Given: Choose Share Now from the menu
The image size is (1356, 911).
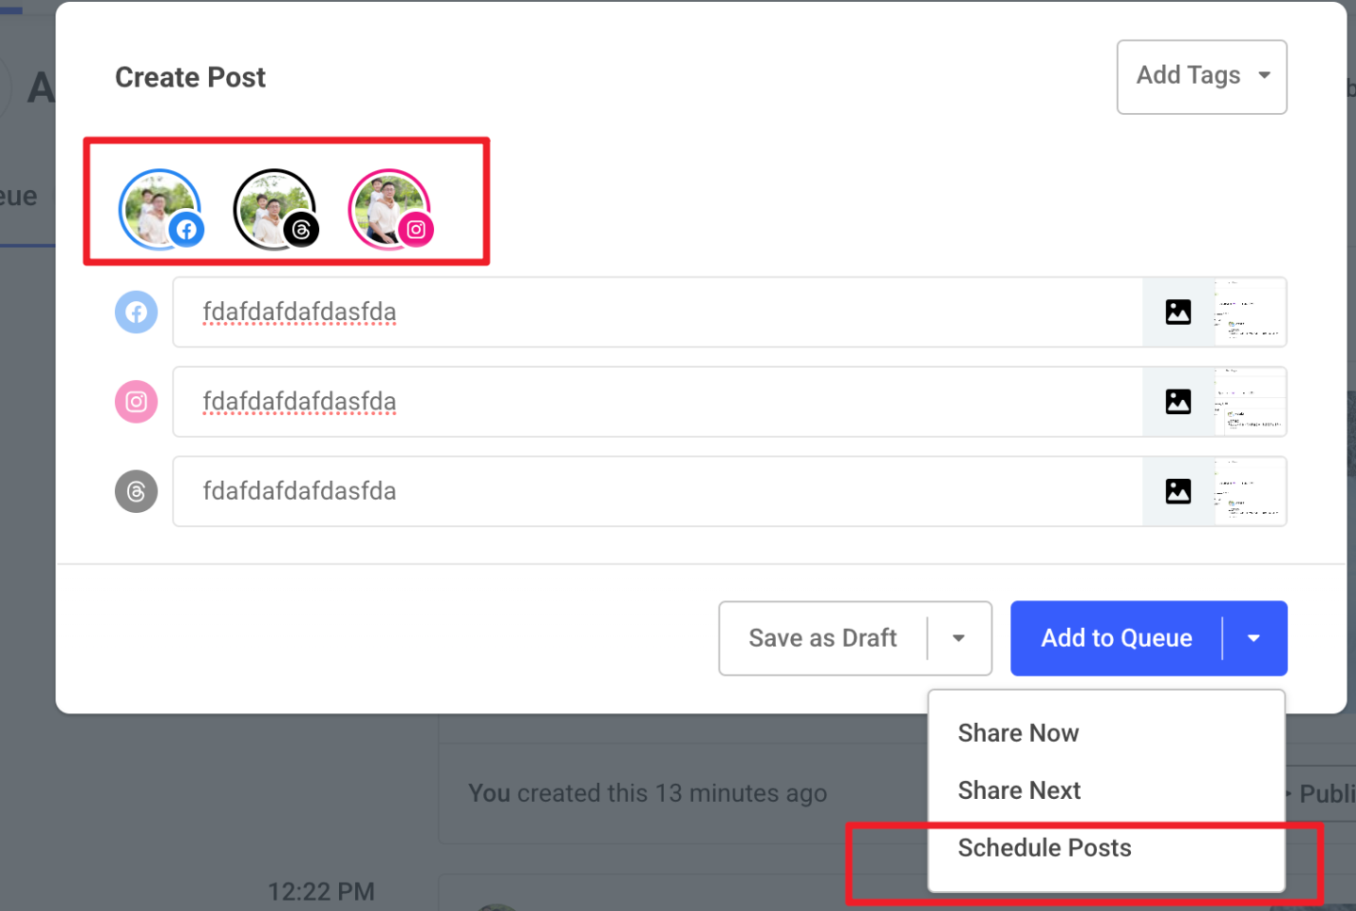Looking at the screenshot, I should (x=1018, y=733).
